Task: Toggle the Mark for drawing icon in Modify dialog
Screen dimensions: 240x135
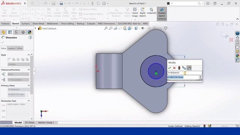Action: pyautogui.click(x=189, y=68)
